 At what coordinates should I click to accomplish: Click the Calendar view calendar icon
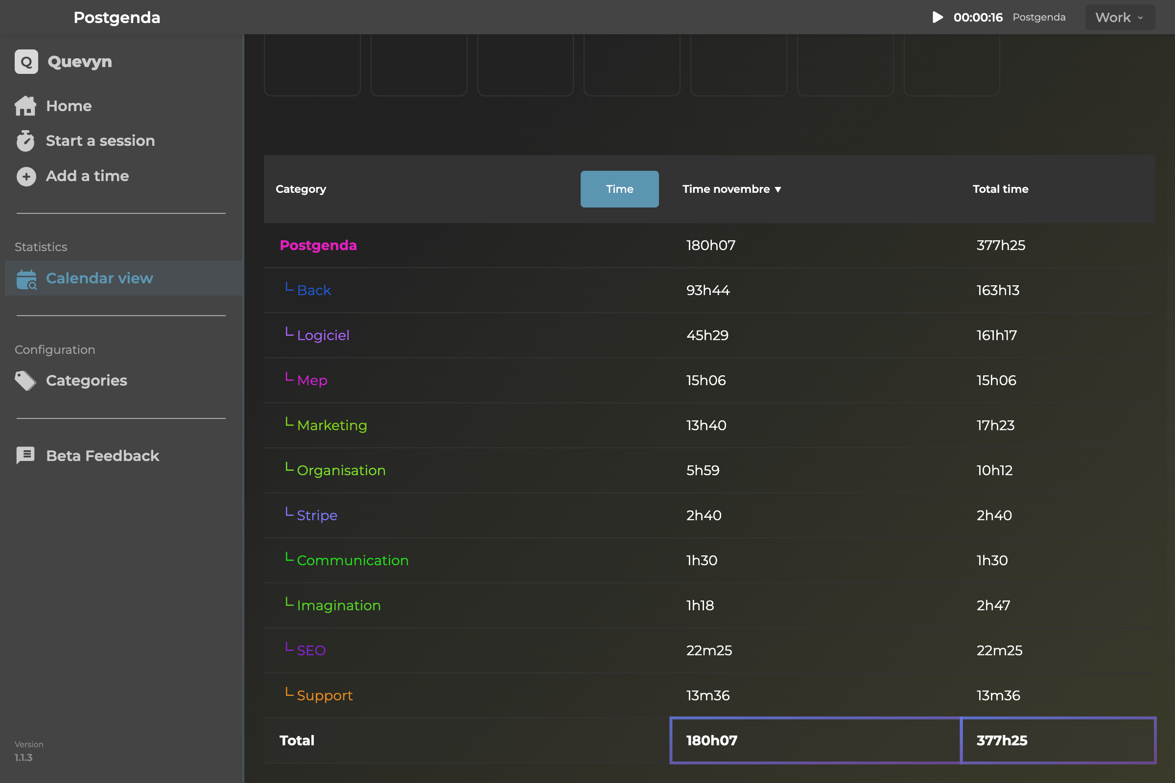click(26, 279)
